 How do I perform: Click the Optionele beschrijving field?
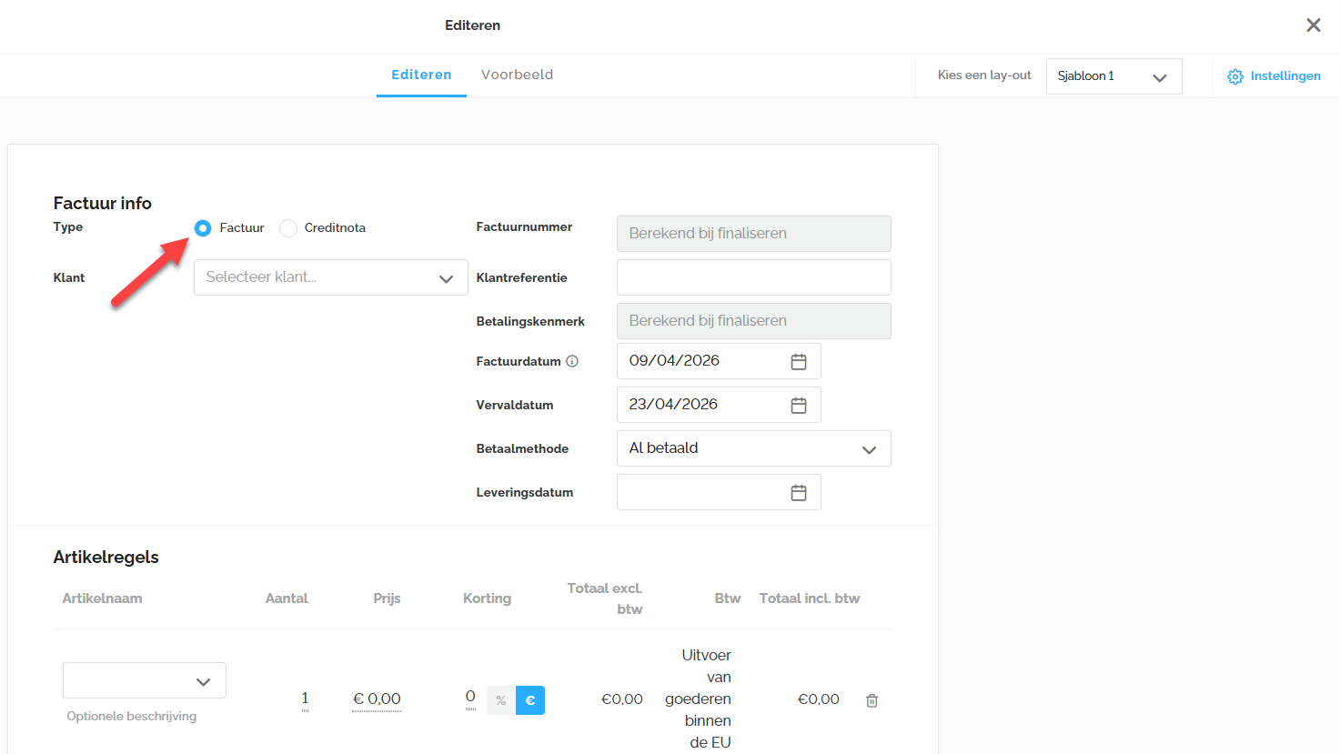point(132,717)
